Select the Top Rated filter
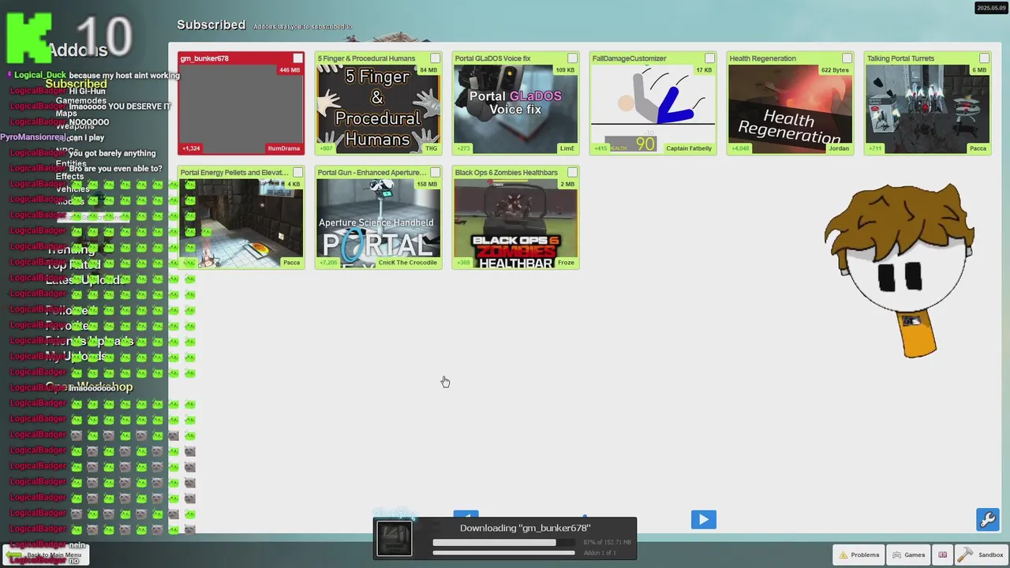Screen dimensions: 1010x568 click(73, 265)
